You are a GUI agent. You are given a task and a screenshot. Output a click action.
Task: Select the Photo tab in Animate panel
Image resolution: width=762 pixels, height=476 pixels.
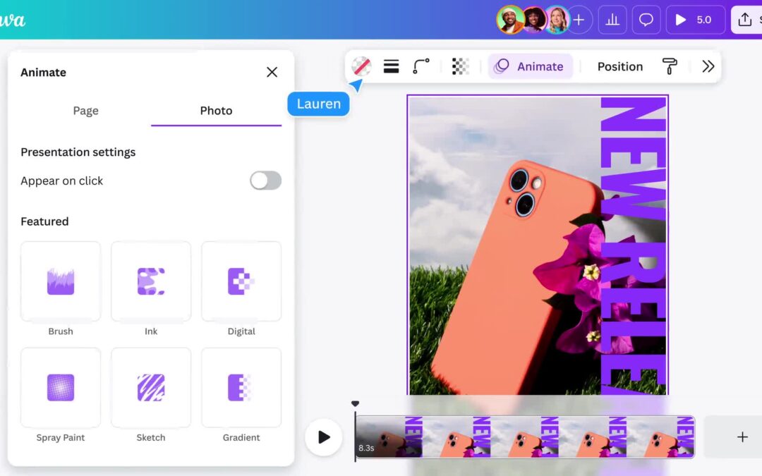(x=216, y=111)
